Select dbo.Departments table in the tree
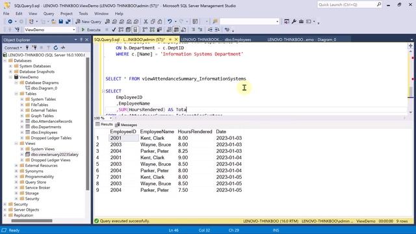Image resolution: width=416 pixels, height=234 pixels. [x=46, y=127]
